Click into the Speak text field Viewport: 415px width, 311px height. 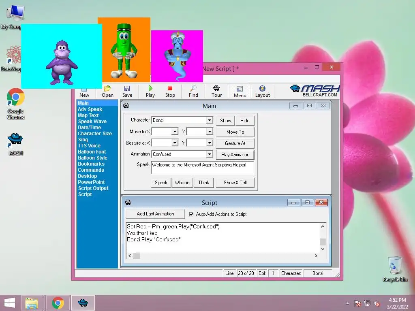click(x=203, y=168)
